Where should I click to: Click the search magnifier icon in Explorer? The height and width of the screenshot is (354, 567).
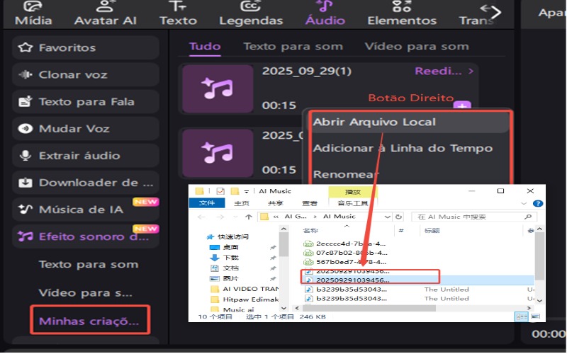coord(528,217)
